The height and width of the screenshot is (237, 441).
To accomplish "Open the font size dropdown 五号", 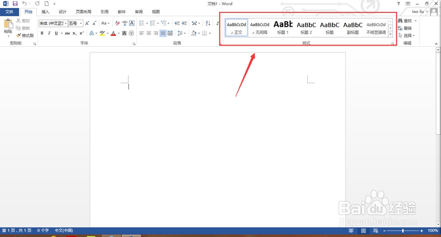I will point(81,23).
